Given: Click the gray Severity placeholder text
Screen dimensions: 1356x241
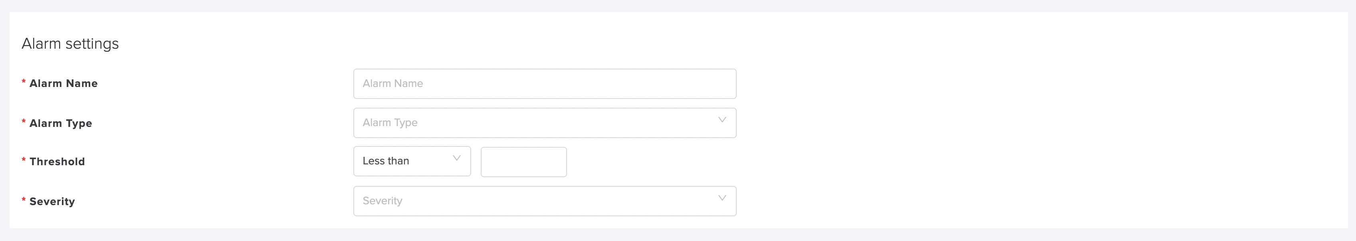Looking at the screenshot, I should [382, 201].
